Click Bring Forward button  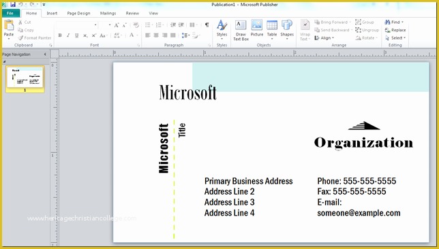(x=333, y=22)
